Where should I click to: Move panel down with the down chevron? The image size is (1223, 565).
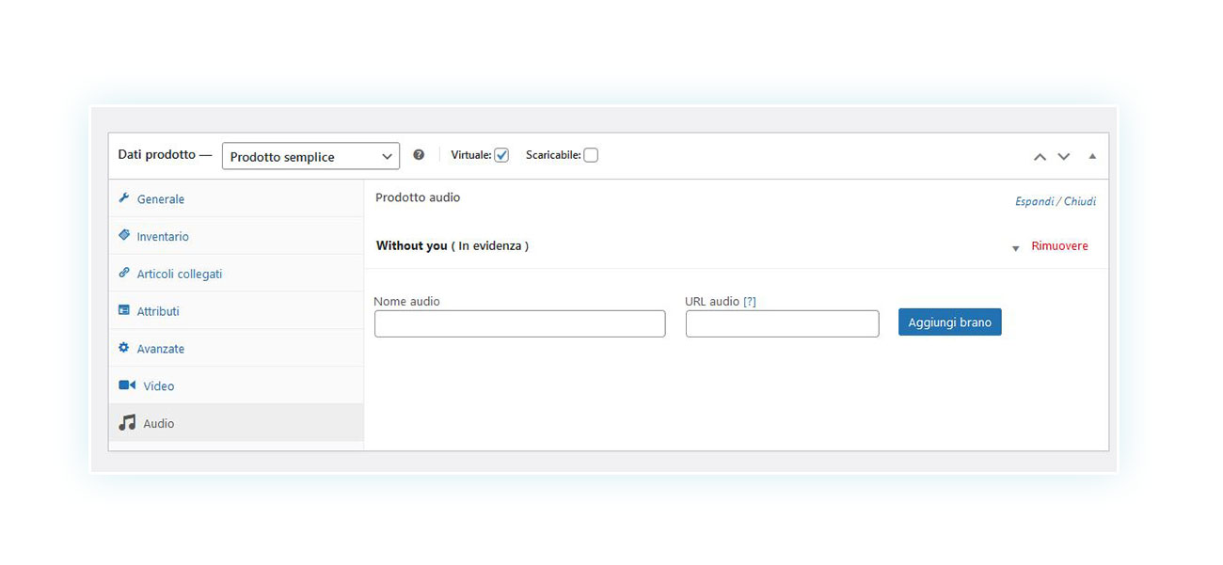(x=1064, y=157)
